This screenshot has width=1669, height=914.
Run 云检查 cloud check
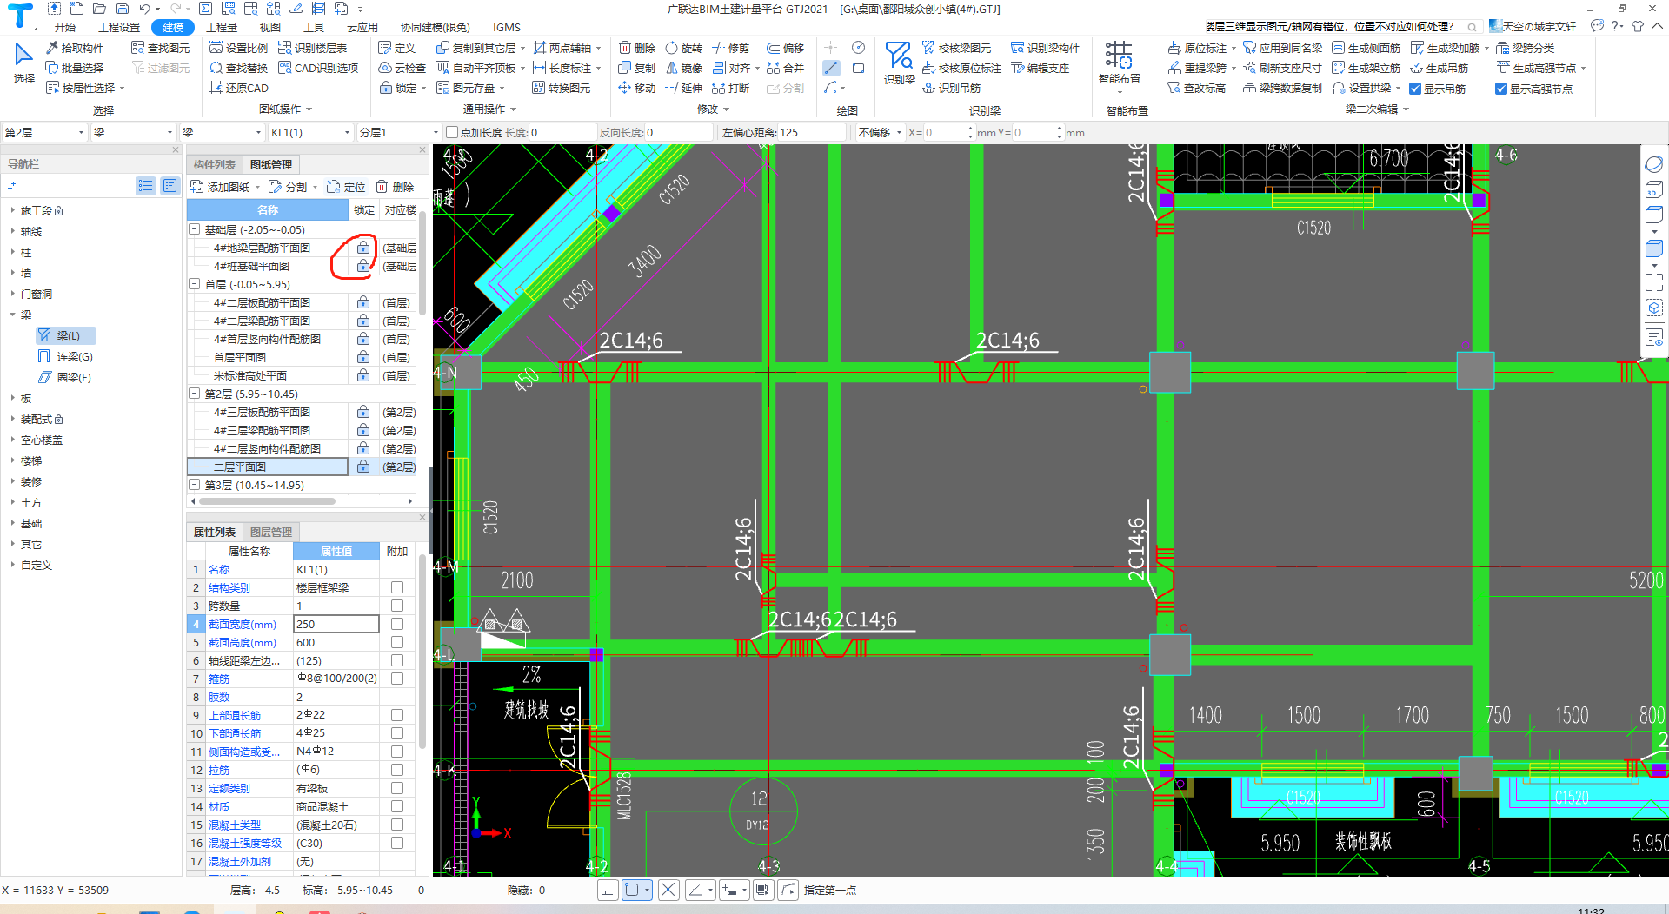coord(402,68)
